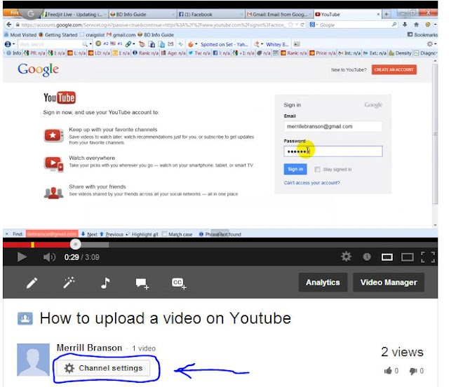Image resolution: width=449 pixels, height=387 pixels.
Task: Close the Find bar
Action: pos(7,234)
